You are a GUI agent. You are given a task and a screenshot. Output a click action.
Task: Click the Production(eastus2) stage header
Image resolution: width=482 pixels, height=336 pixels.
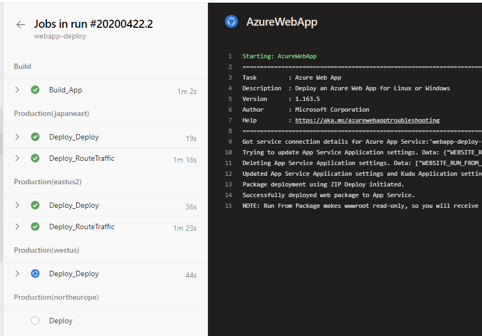click(x=47, y=182)
